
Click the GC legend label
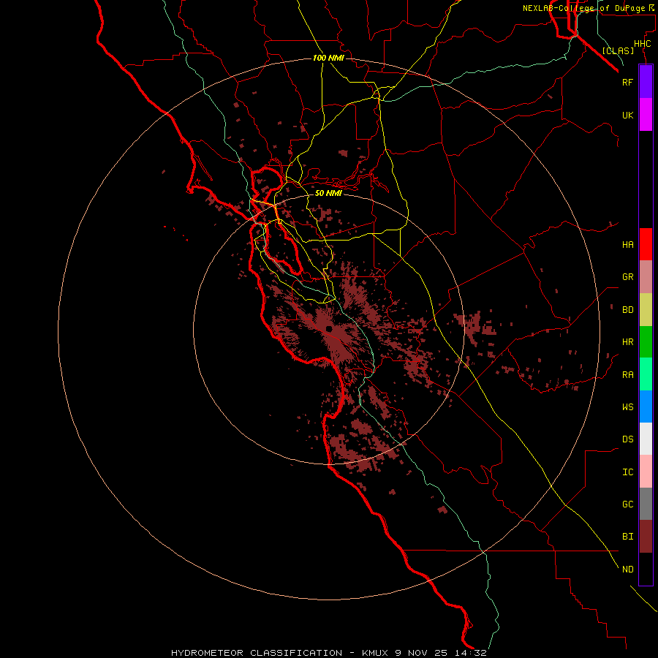[627, 504]
